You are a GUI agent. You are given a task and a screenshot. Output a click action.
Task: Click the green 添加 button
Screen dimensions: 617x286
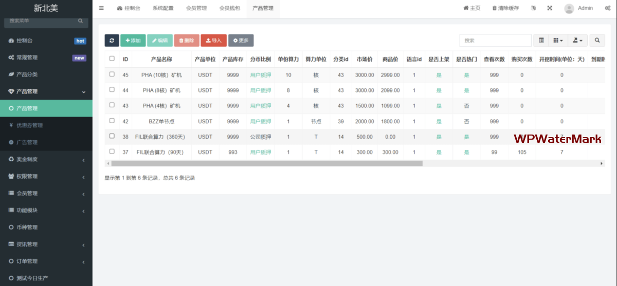[x=133, y=41]
